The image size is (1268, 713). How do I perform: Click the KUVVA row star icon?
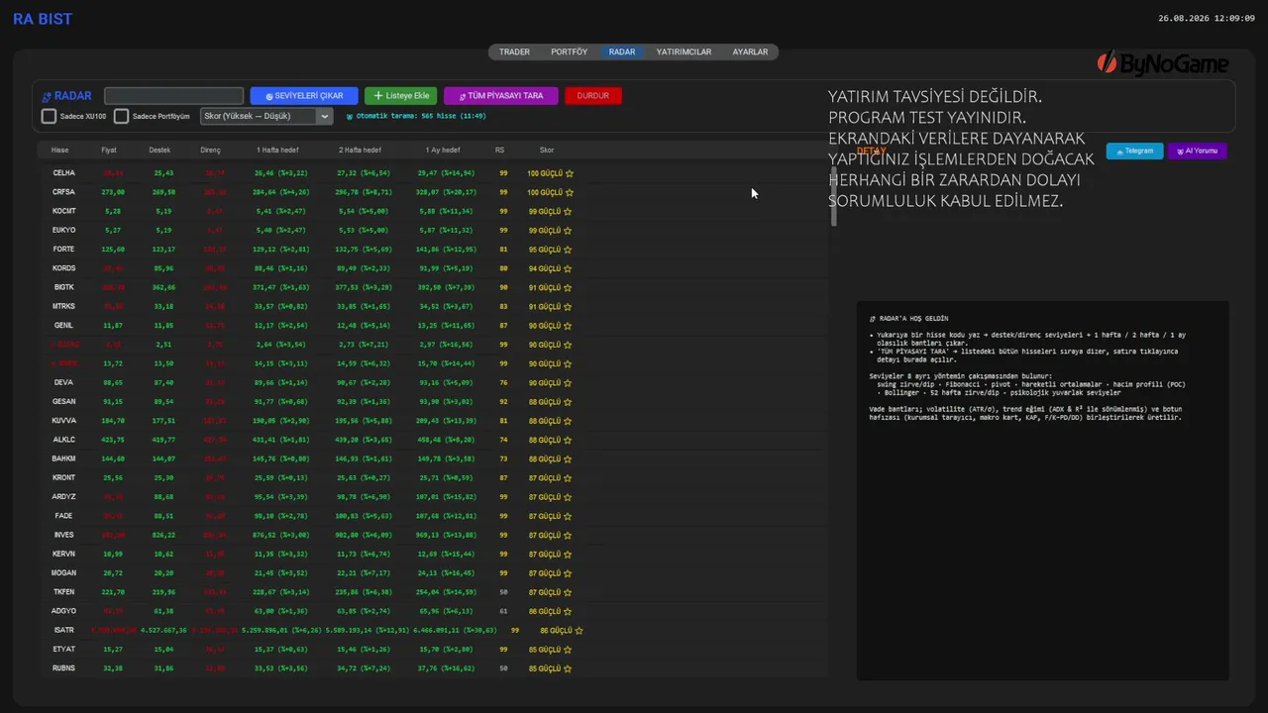click(570, 421)
